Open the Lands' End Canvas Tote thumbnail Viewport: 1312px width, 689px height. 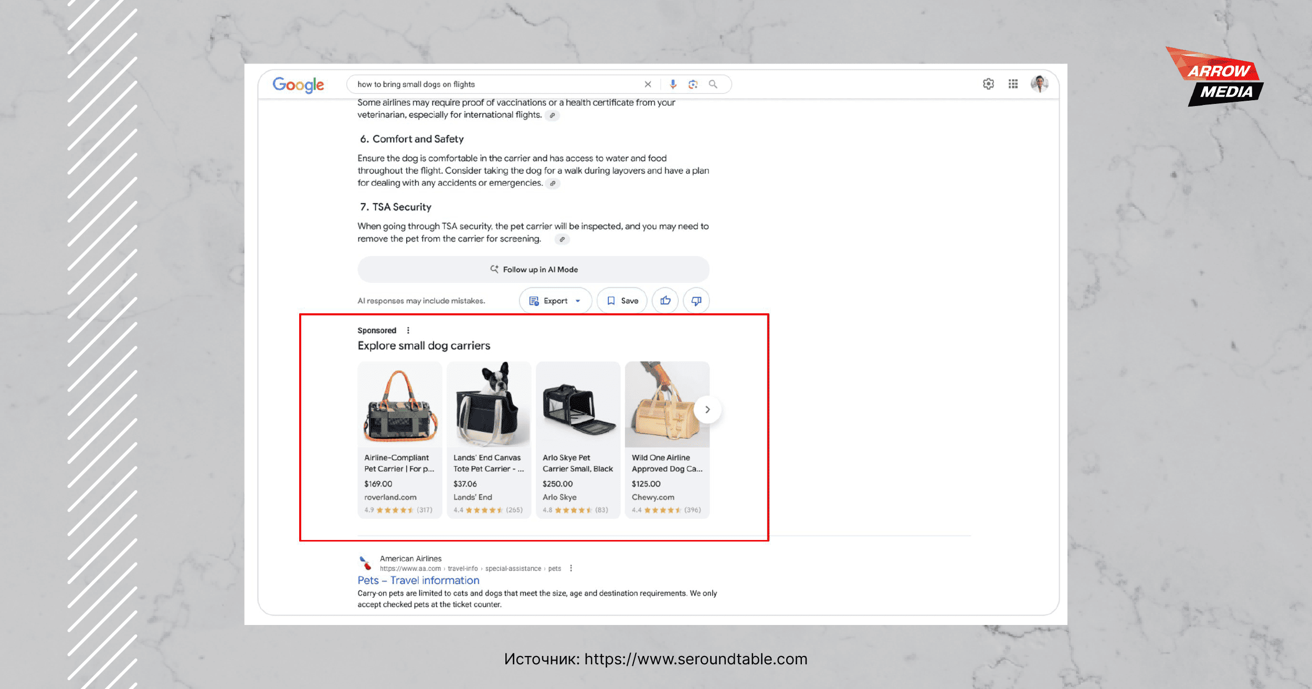[x=489, y=404]
